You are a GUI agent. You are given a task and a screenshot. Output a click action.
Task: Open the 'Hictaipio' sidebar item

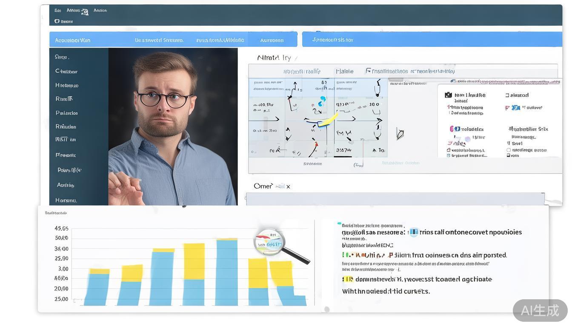pos(67,85)
